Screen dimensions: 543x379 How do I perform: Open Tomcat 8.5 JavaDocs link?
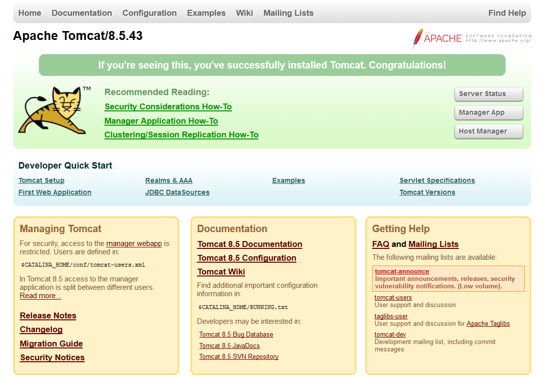click(x=229, y=345)
